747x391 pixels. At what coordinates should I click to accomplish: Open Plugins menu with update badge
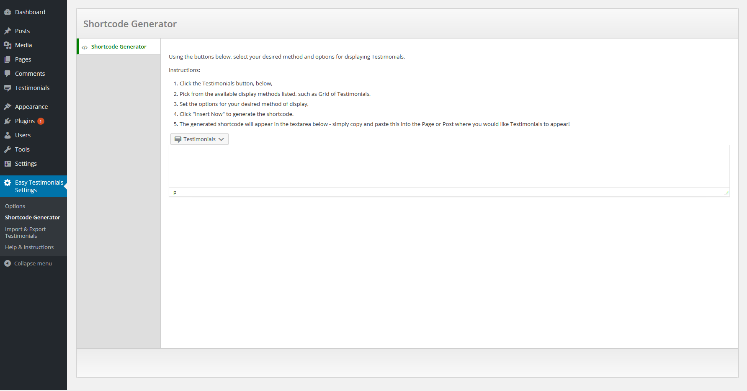click(25, 121)
